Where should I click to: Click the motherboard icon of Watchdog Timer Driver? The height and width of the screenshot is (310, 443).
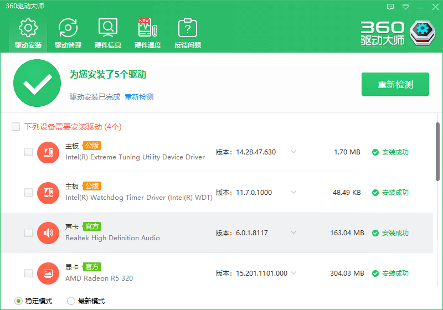click(x=48, y=193)
